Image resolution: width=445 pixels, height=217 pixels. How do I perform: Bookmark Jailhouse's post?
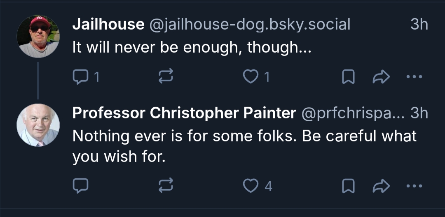[348, 77]
